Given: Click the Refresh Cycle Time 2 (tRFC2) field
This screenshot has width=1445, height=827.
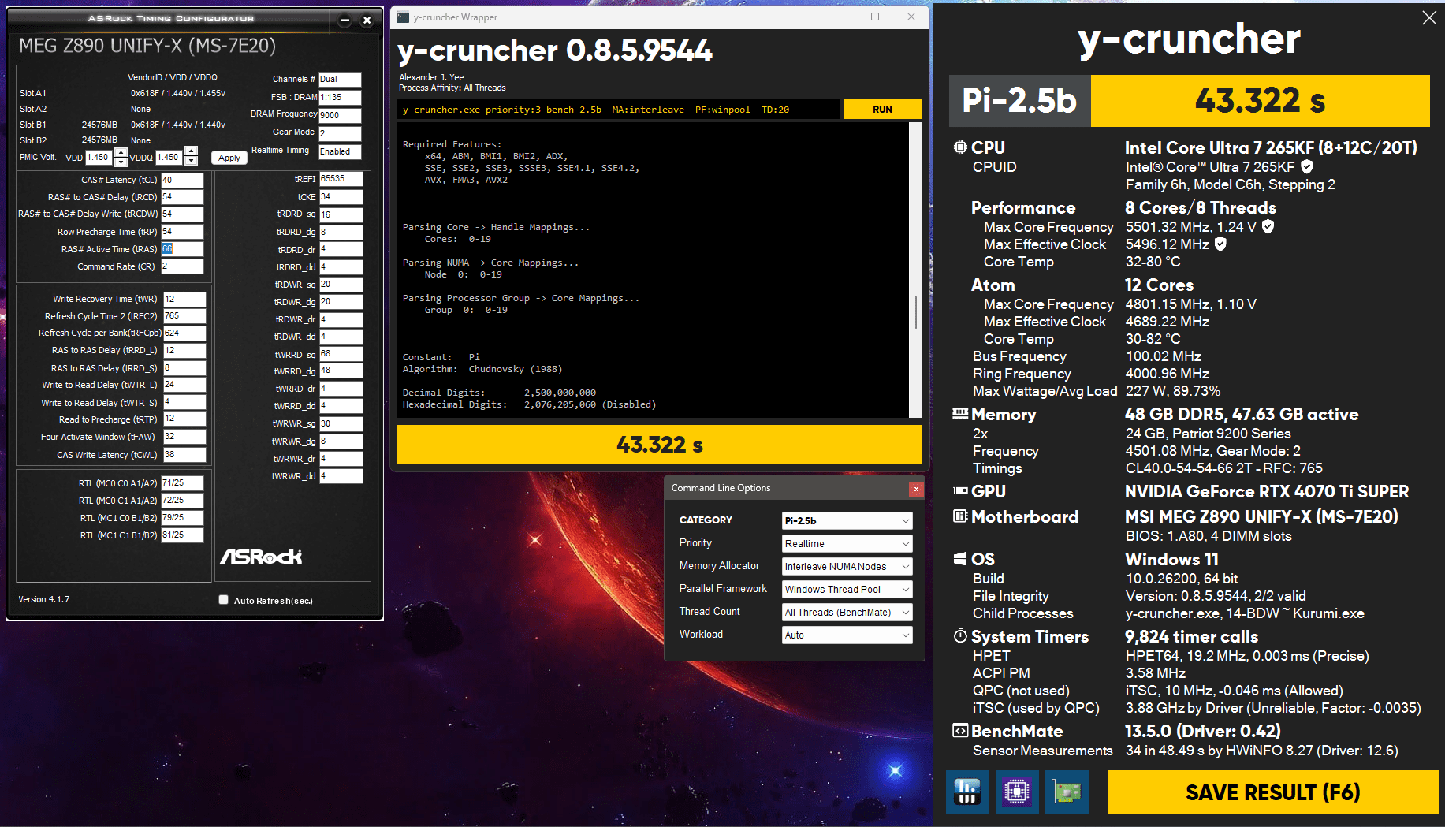Looking at the screenshot, I should pyautogui.click(x=184, y=316).
